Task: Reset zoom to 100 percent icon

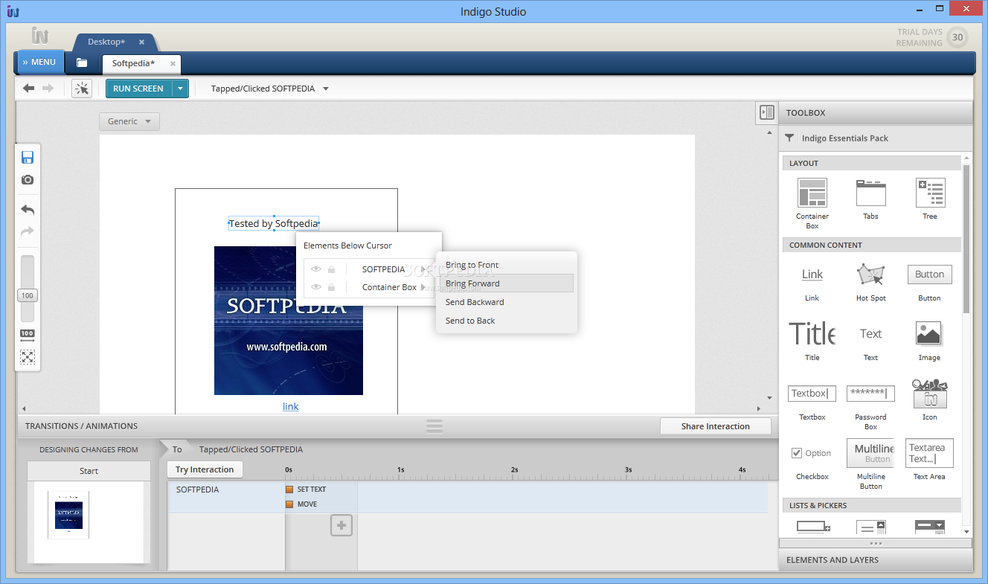Action: coord(28,336)
